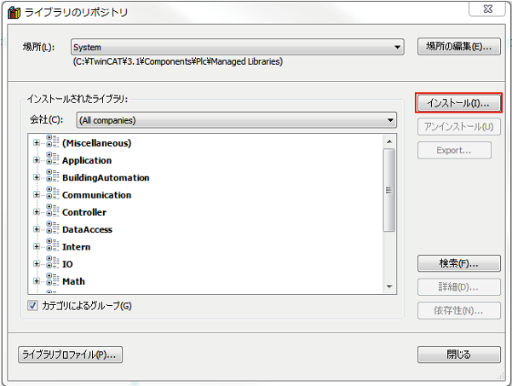Click the Application category library icon
The width and height of the screenshot is (512, 386).
tap(52, 159)
